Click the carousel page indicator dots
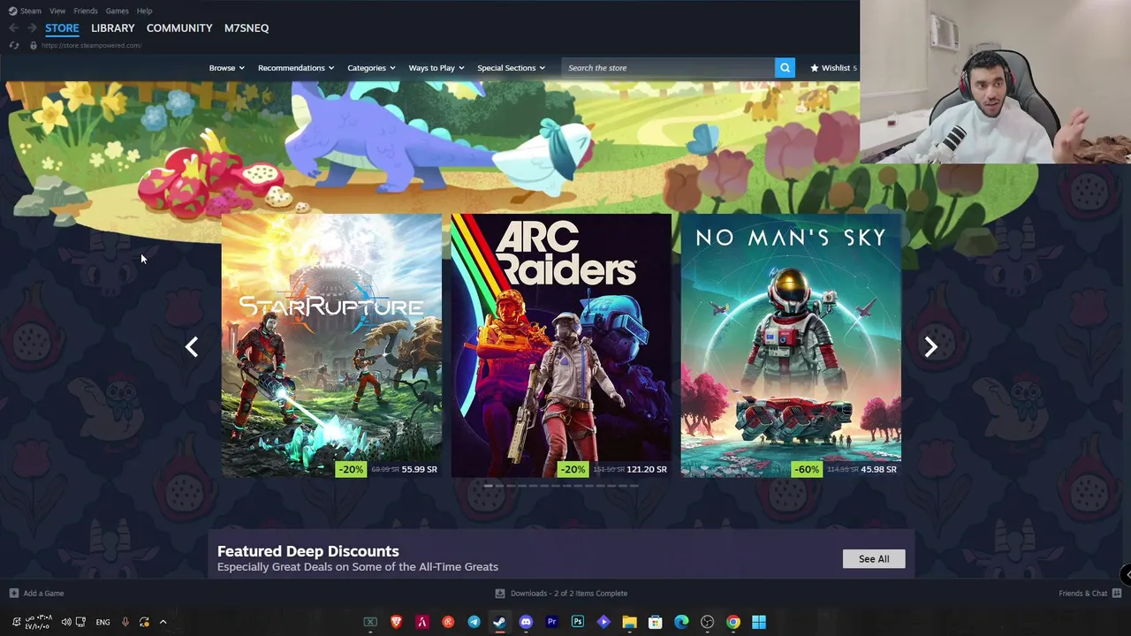Viewport: 1131px width, 636px height. (561, 486)
